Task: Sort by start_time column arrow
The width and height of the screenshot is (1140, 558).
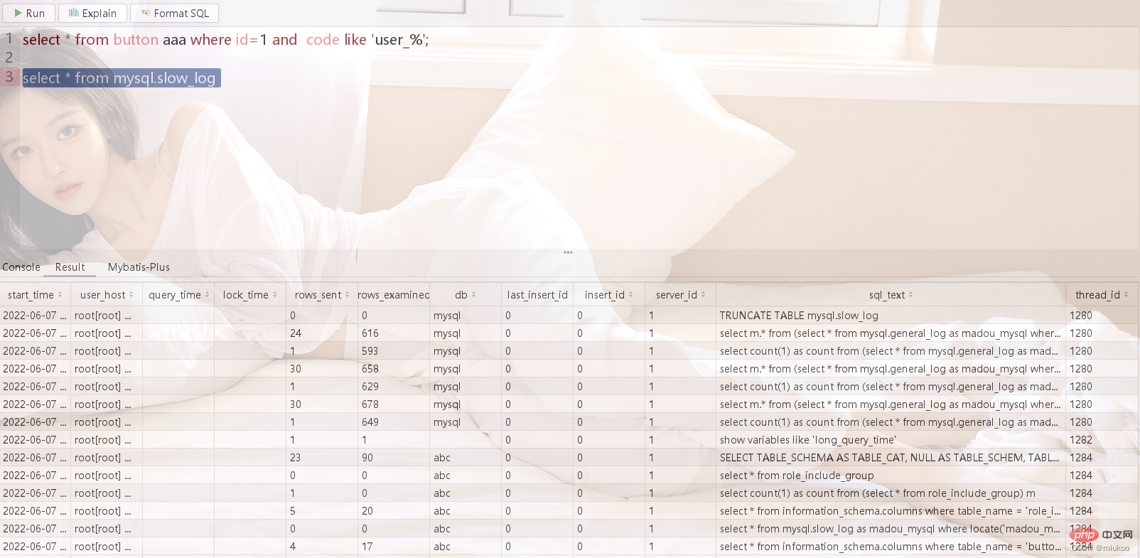Action: pos(60,295)
